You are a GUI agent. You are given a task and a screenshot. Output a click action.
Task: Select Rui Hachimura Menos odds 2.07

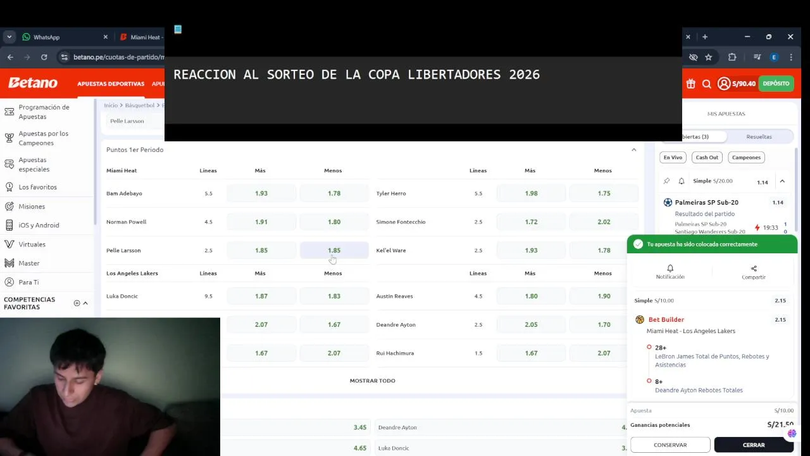pos(604,353)
